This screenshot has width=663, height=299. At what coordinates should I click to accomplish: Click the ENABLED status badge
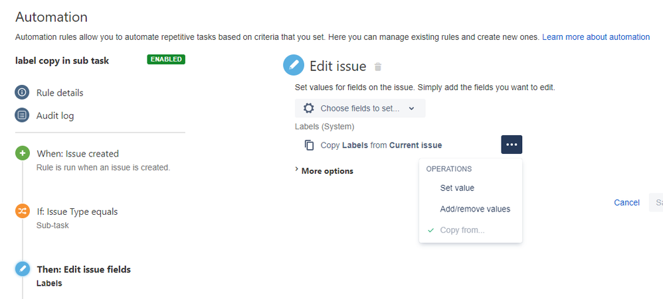coord(166,60)
